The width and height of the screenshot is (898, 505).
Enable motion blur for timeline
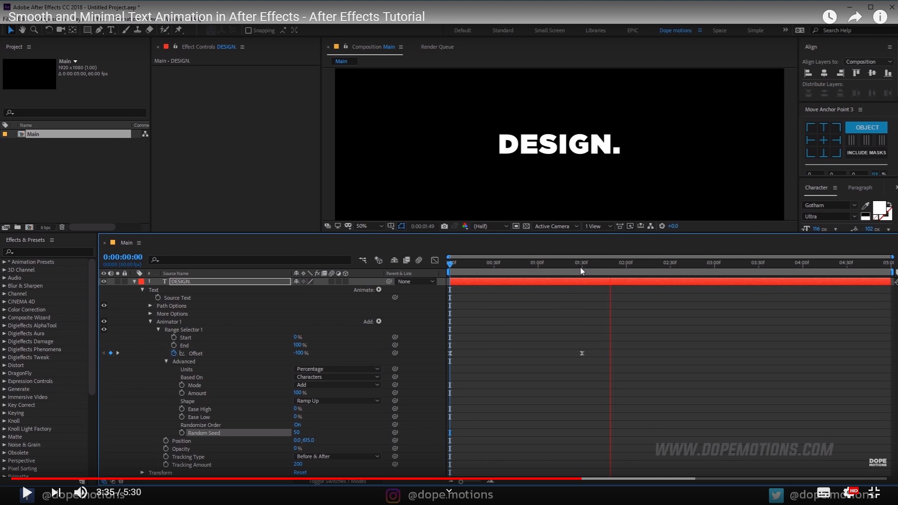tap(419, 260)
